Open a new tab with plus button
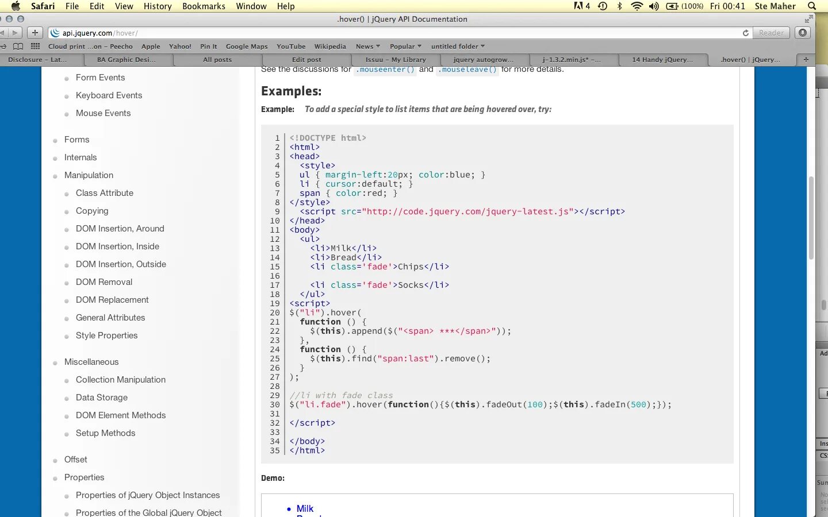Viewport: 828px width, 517px height. 806,59
